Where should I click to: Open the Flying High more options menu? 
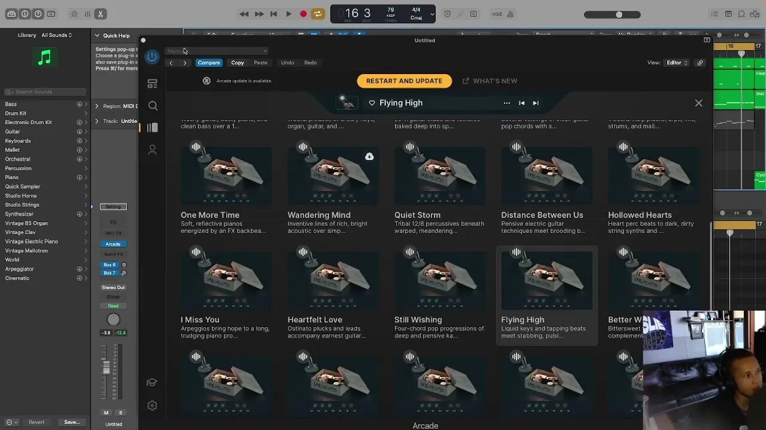click(507, 103)
